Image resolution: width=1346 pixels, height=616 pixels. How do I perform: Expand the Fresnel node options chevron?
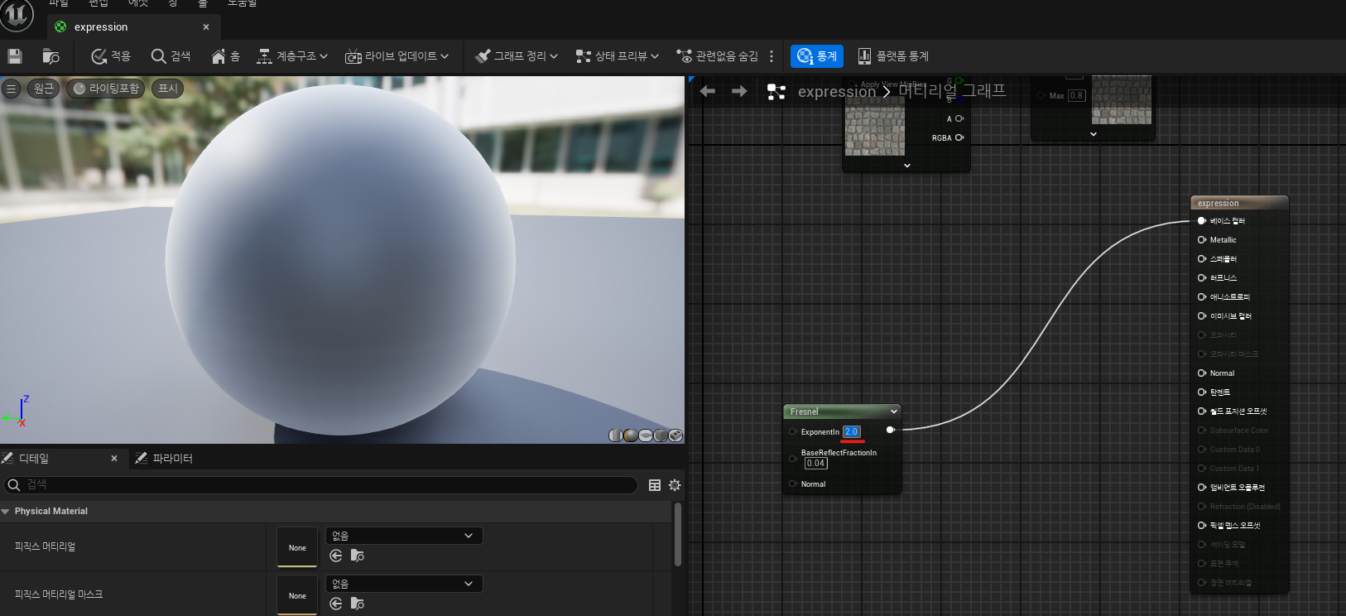tap(894, 411)
